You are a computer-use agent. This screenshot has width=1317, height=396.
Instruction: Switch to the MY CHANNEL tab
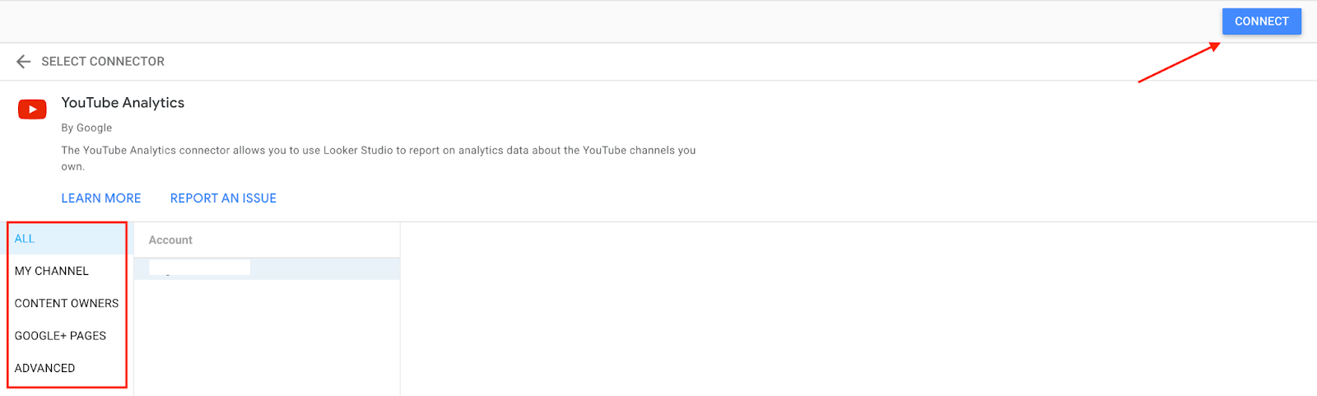click(x=67, y=271)
